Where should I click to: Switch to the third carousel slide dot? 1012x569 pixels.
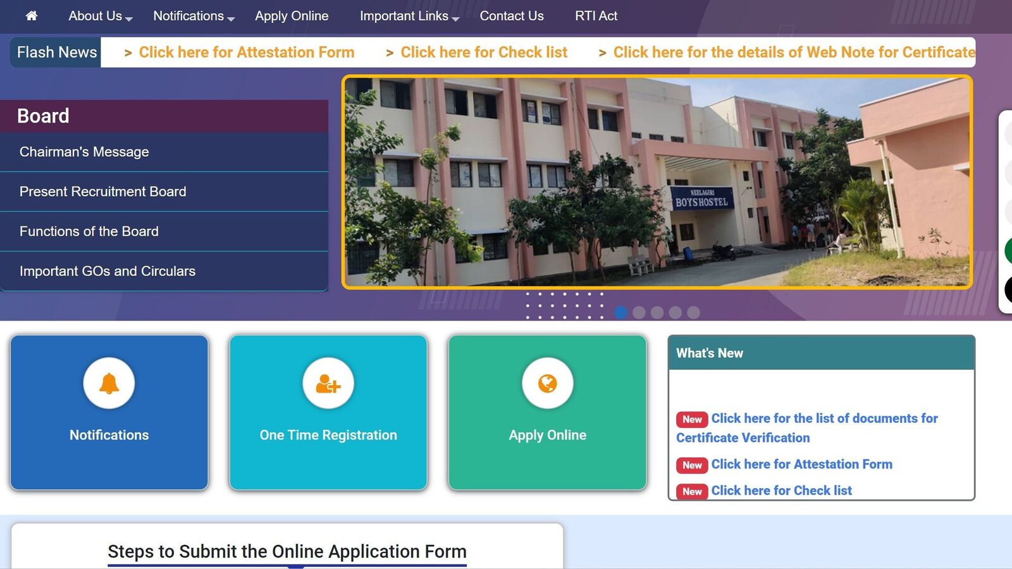coord(657,312)
